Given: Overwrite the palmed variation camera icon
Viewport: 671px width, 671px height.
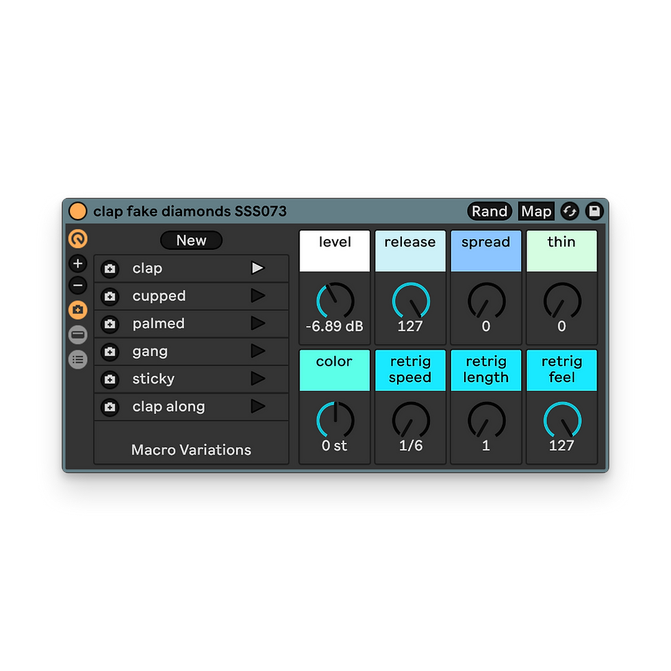Looking at the screenshot, I should pos(110,324).
